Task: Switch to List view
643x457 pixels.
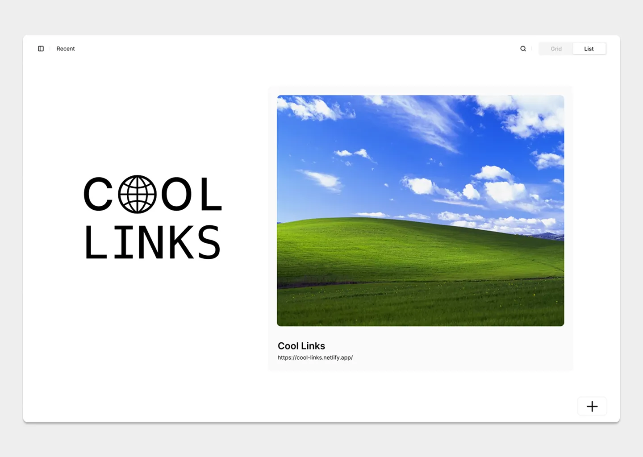Action: tap(589, 49)
